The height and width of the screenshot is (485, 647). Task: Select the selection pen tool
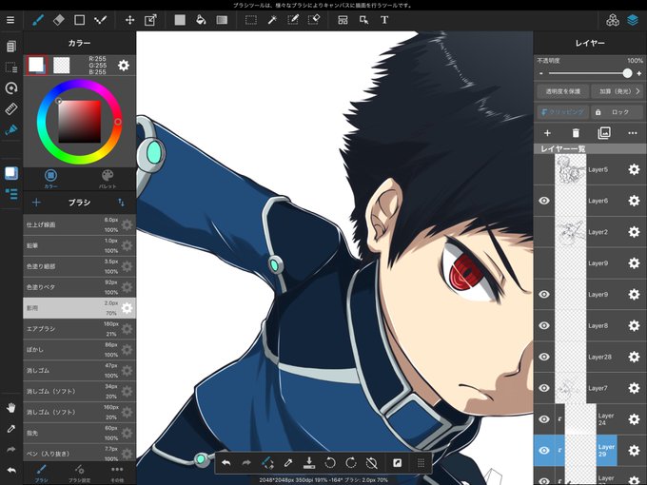click(x=293, y=20)
